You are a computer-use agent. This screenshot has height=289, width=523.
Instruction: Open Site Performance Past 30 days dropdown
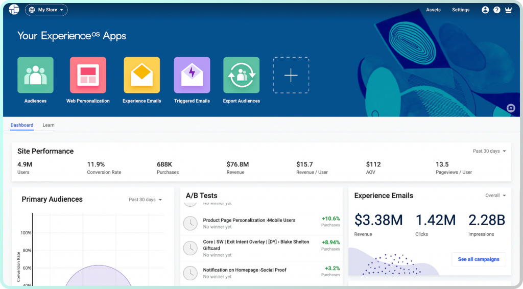coord(489,151)
